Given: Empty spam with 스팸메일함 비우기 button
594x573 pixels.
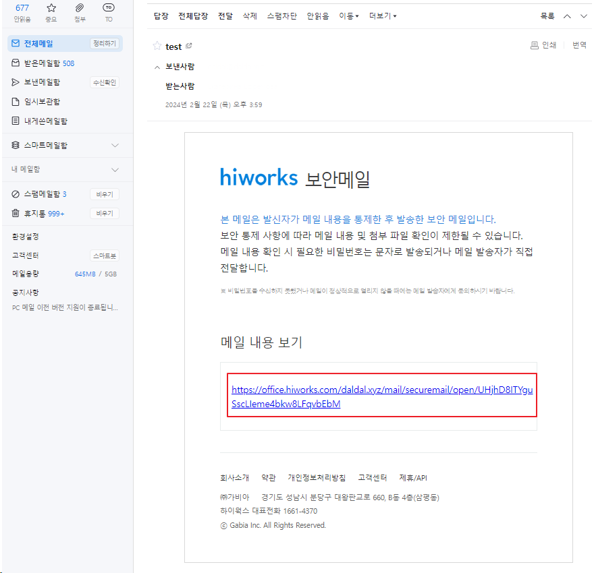Looking at the screenshot, I should click(105, 194).
